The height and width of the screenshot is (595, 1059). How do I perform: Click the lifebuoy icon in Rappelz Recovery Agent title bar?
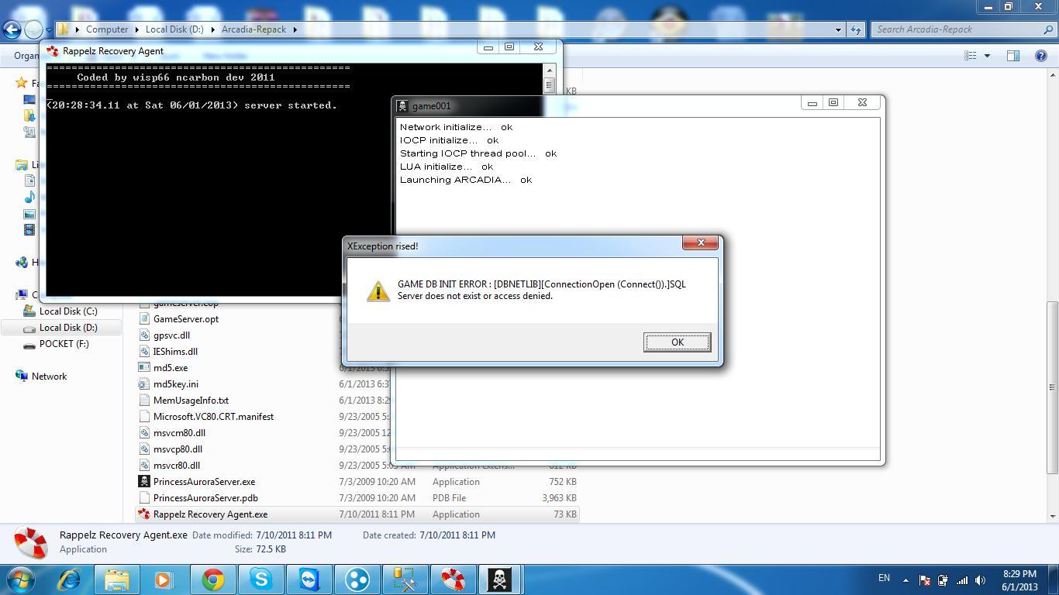coord(53,51)
